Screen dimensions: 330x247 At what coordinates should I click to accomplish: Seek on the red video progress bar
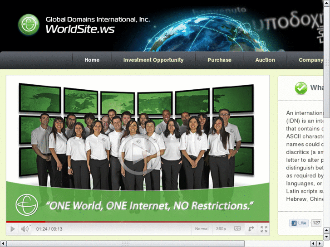tap(138, 222)
